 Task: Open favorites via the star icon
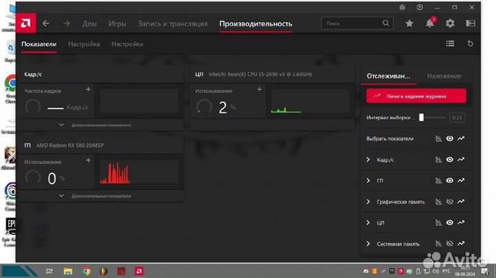pyautogui.click(x=410, y=23)
